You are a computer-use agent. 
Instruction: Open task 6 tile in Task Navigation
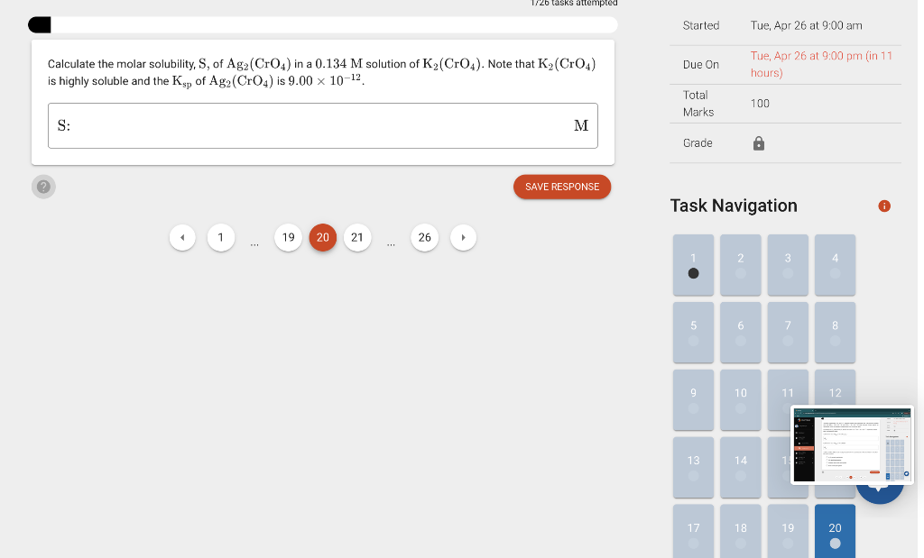pyautogui.click(x=741, y=333)
